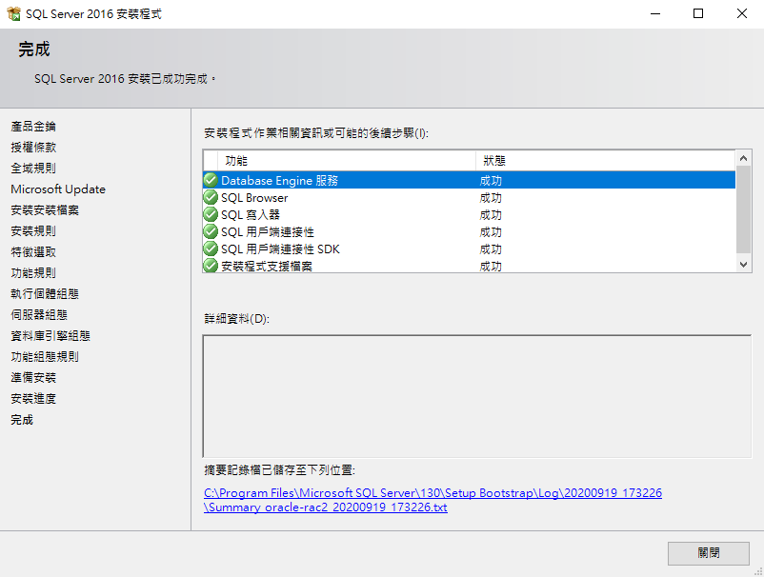The image size is (764, 577).
Task: Click the 伺服器組態 step in sidebar
Action: pyautogui.click(x=39, y=314)
